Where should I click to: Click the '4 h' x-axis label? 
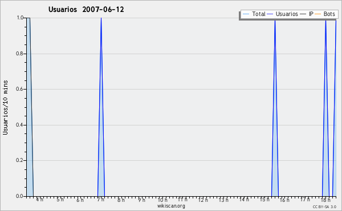40,200
